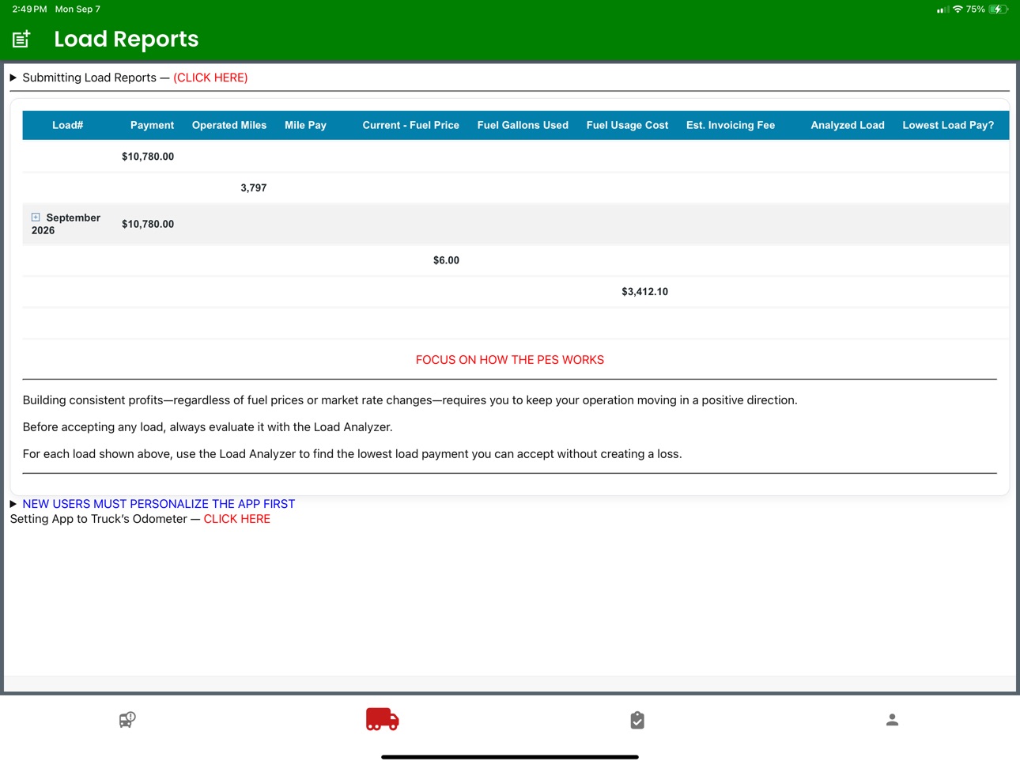Viewport: 1020px width, 765px height.
Task: Tap FOCUS ON HOW THE PES WORKS
Action: click(510, 360)
